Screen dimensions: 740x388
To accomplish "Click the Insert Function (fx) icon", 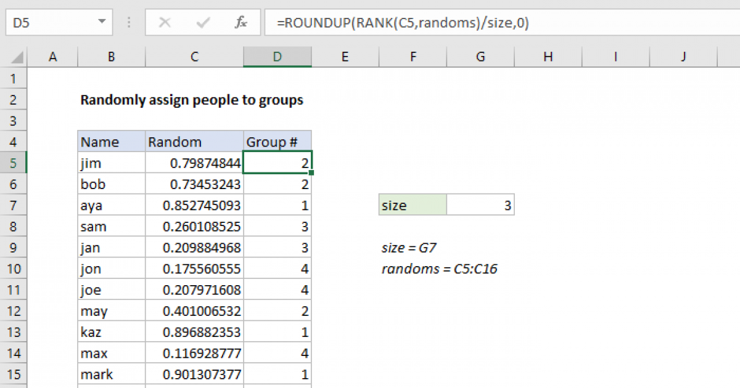I will (242, 22).
